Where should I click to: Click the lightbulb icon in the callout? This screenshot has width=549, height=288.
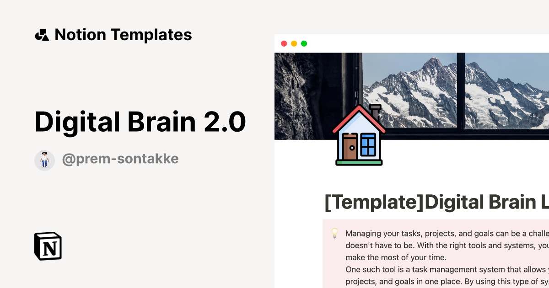(x=335, y=234)
